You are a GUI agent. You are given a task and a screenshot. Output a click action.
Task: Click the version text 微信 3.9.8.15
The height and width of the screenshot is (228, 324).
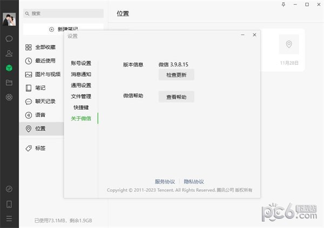coord(173,64)
